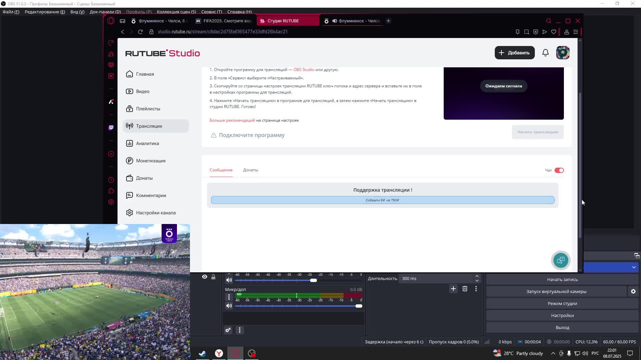The width and height of the screenshot is (641, 360).
Task: Click the donation goal progress bar
Action: coord(383,200)
